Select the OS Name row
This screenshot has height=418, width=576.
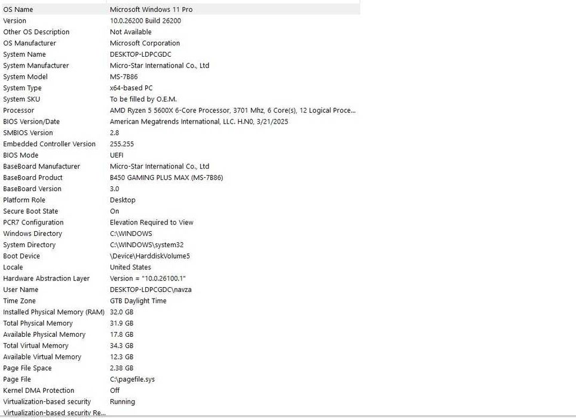click(180, 9)
